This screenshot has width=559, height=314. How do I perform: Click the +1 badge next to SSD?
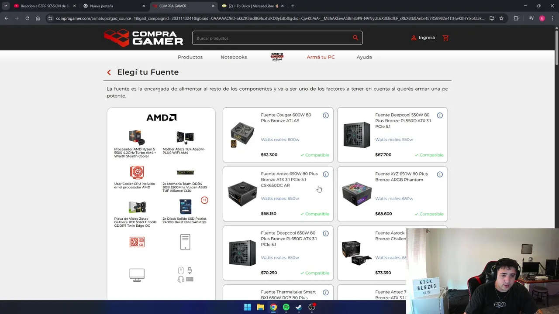pos(204,200)
